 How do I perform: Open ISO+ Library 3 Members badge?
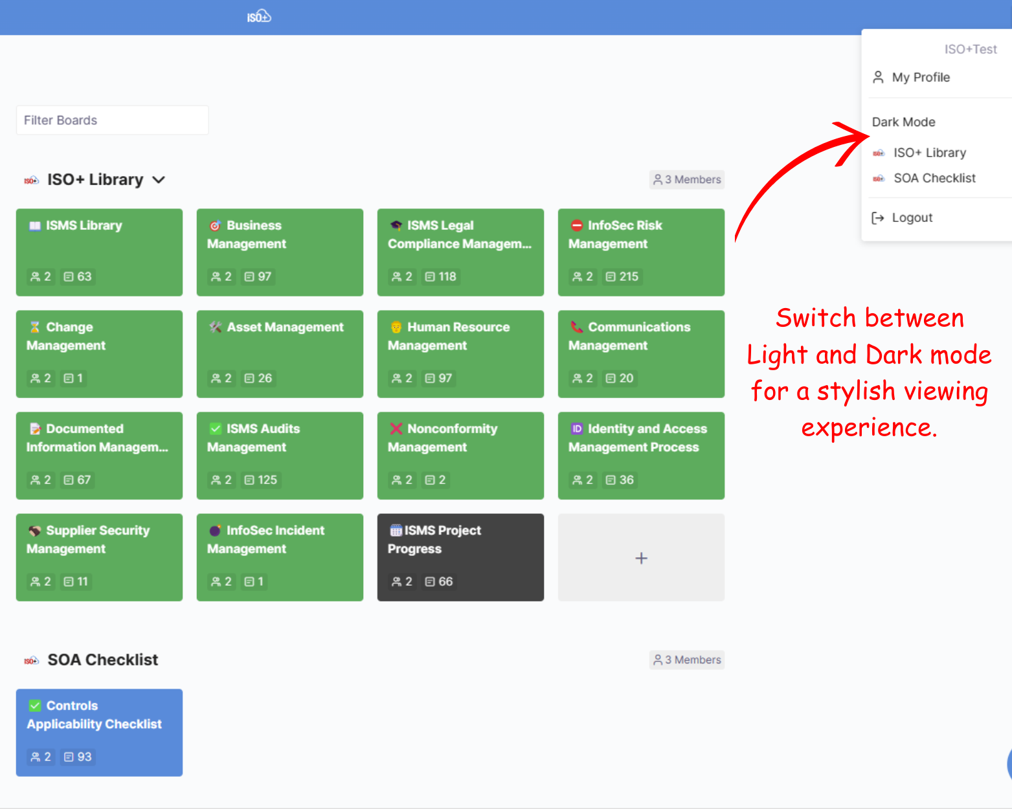click(686, 180)
